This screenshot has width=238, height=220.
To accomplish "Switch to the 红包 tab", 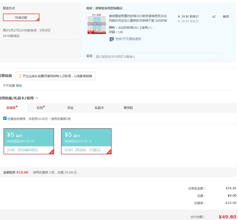I will click(40, 108).
